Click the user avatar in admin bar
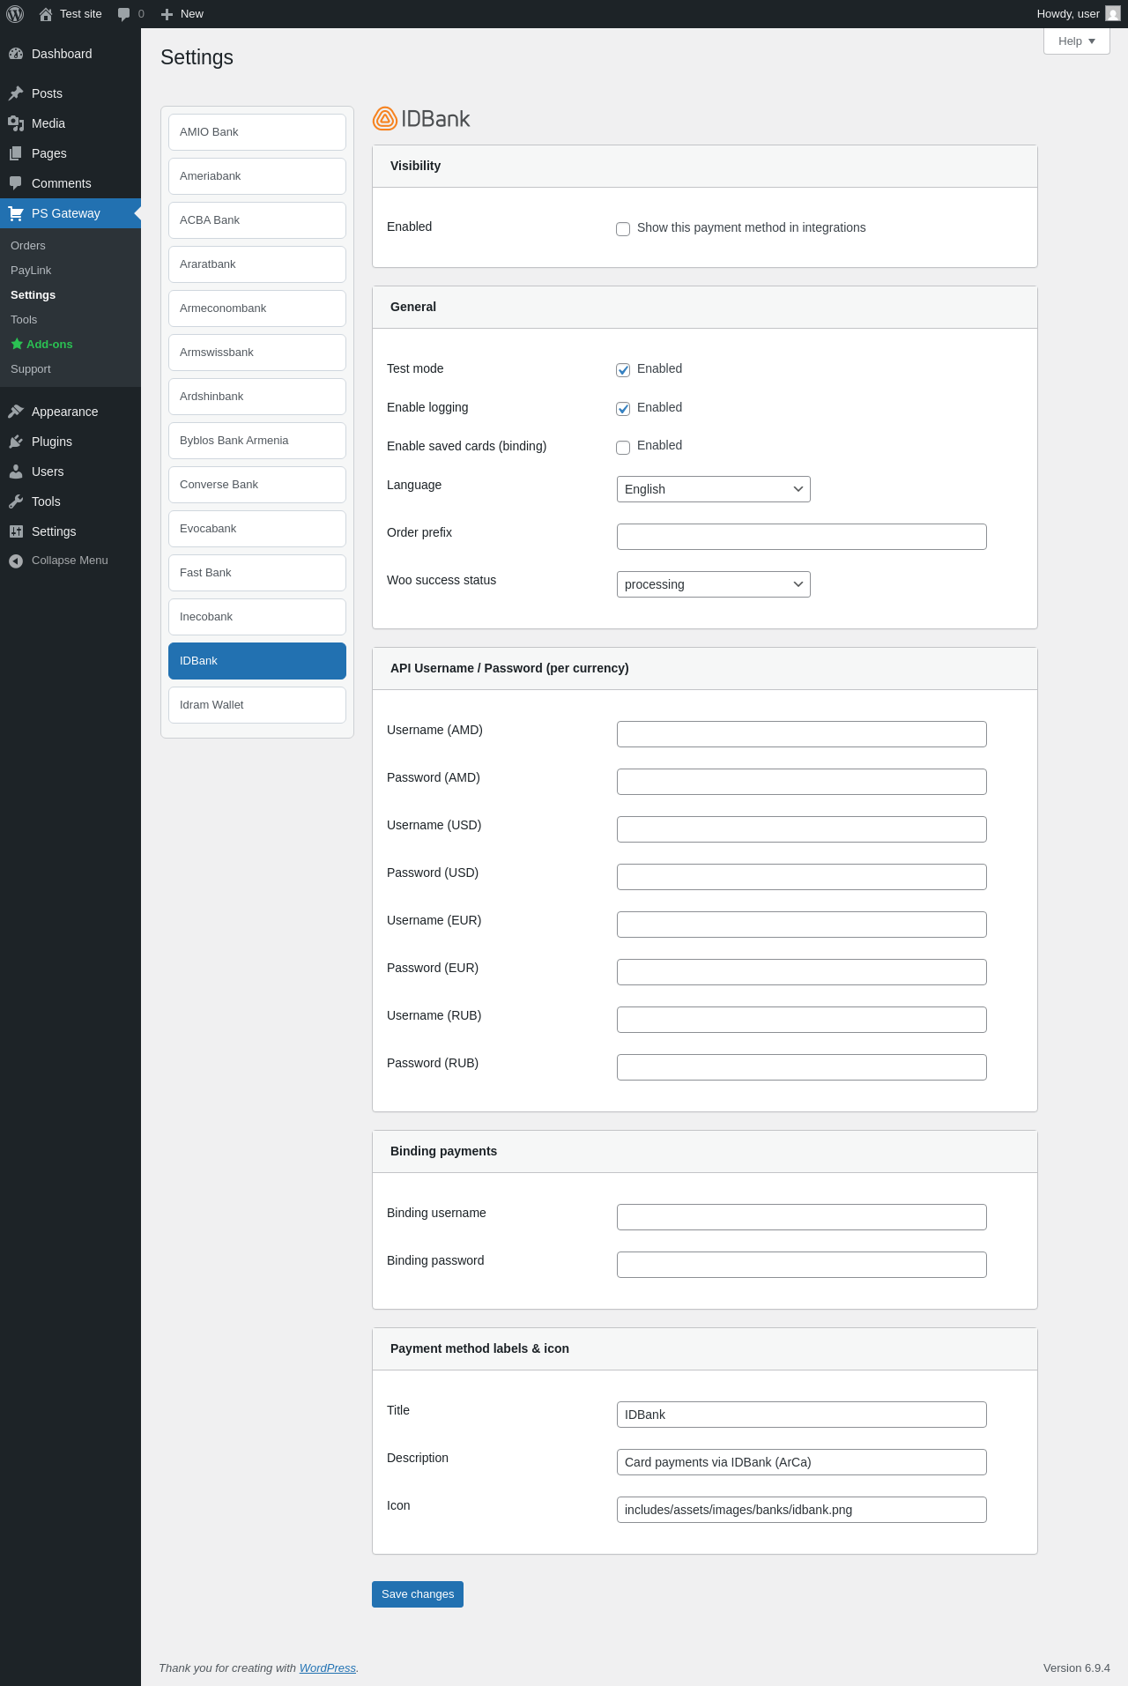 tap(1112, 14)
